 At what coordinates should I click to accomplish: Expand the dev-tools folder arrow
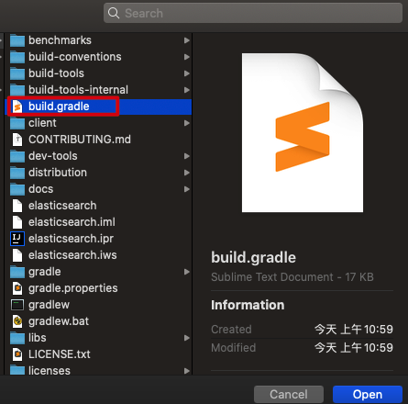(x=187, y=156)
